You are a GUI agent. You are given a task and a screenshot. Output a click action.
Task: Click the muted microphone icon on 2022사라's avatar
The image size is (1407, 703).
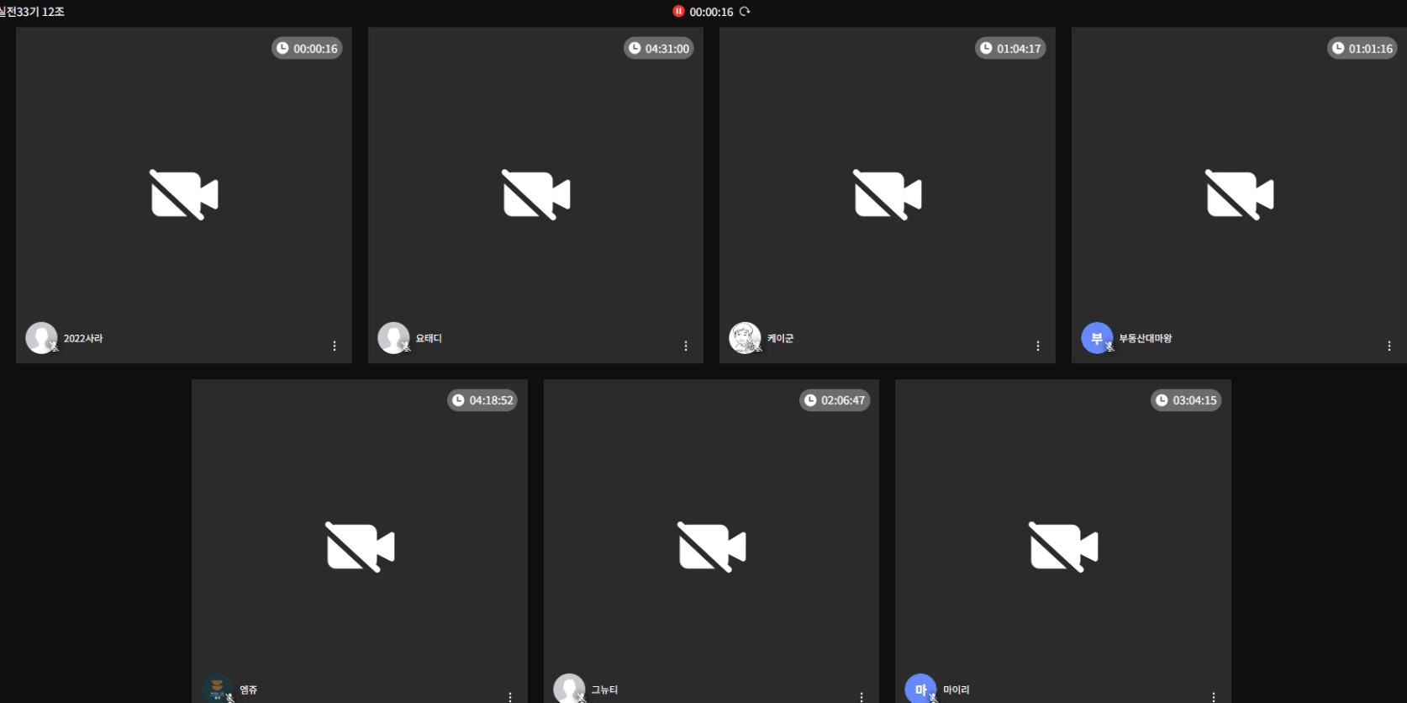click(x=55, y=346)
